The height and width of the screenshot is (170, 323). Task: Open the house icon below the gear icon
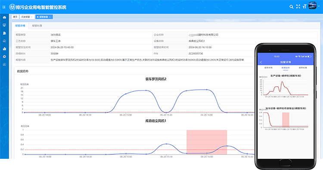(4, 64)
